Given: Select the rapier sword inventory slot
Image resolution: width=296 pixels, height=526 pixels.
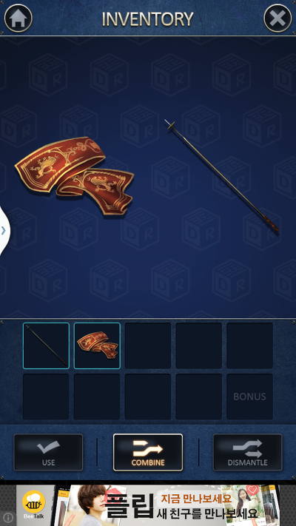Looking at the screenshot, I should pos(46,346).
